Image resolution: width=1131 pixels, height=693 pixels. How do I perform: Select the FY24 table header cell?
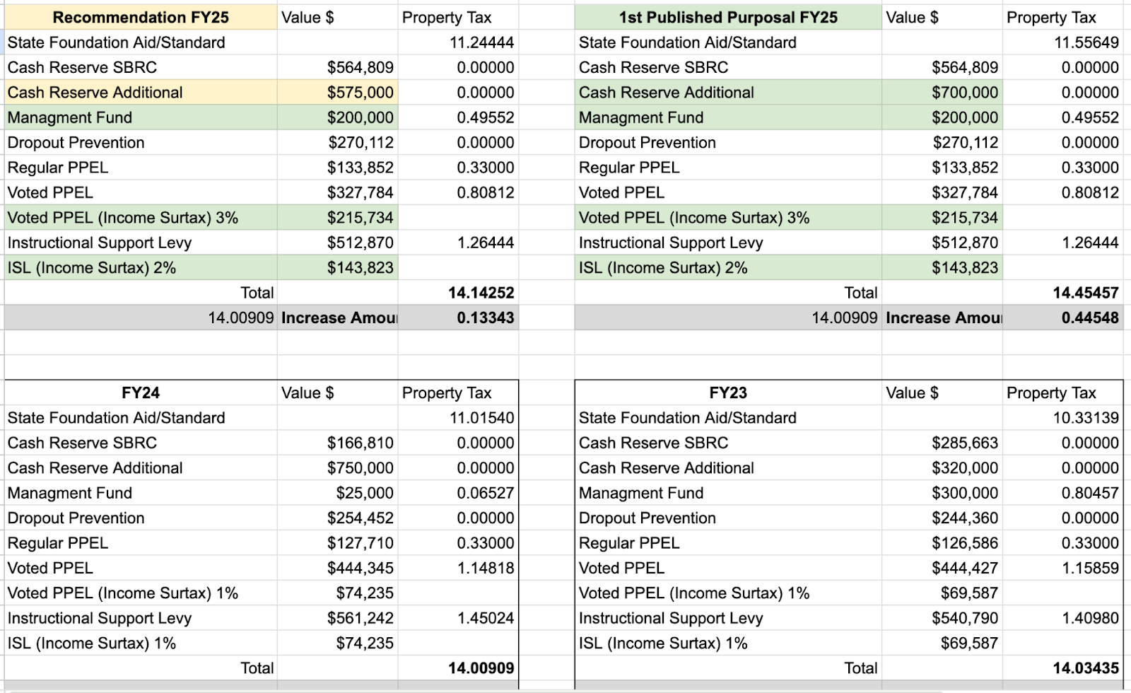[x=141, y=392]
